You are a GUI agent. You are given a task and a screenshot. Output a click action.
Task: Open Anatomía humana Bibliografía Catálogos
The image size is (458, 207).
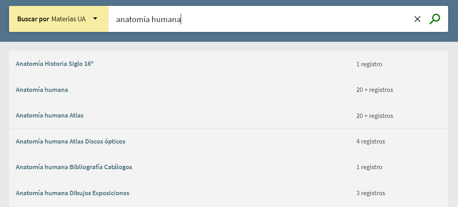(74, 167)
